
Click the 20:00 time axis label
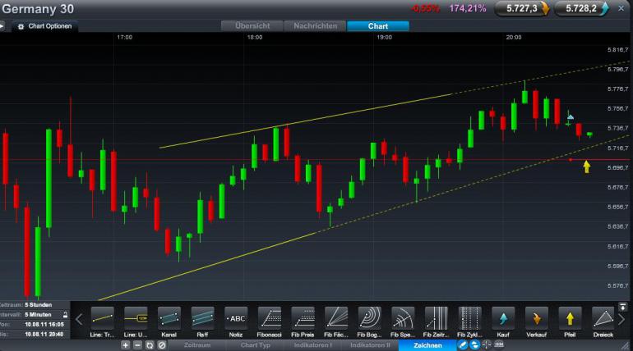514,37
